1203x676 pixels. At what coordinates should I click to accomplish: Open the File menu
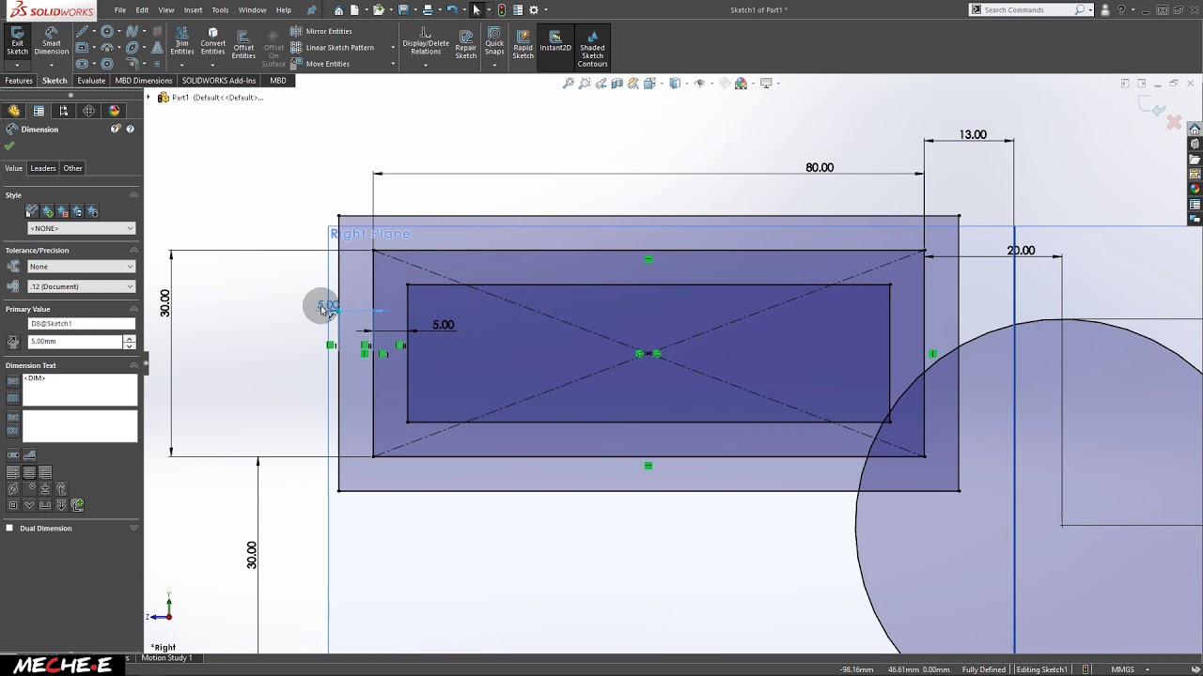pyautogui.click(x=120, y=10)
